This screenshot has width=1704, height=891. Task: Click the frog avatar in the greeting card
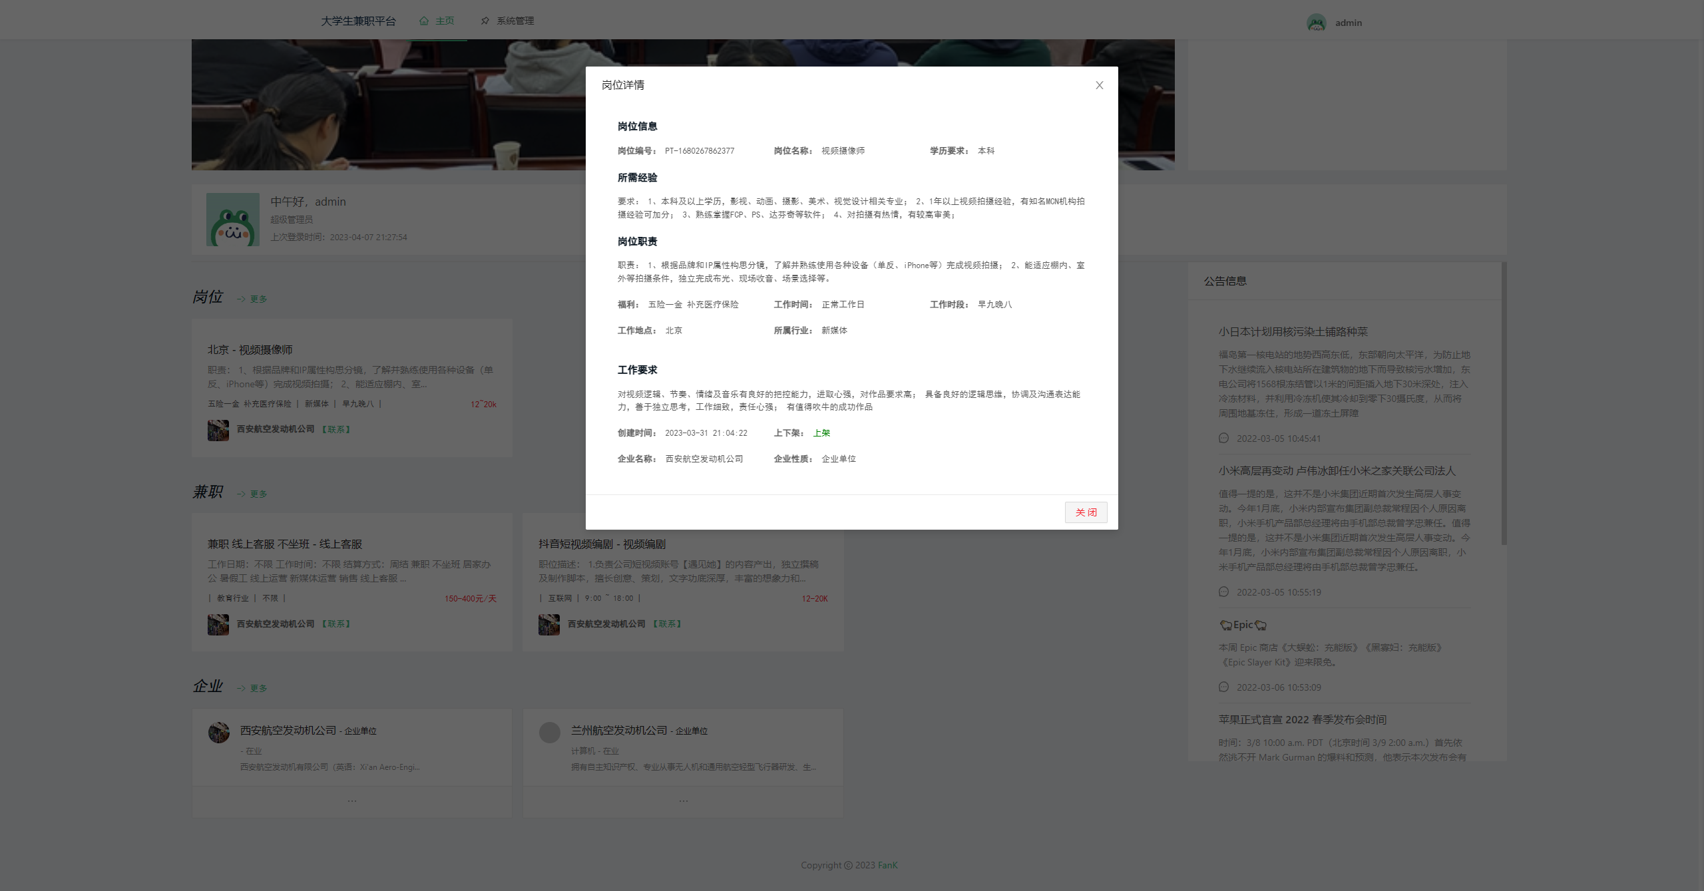[232, 219]
